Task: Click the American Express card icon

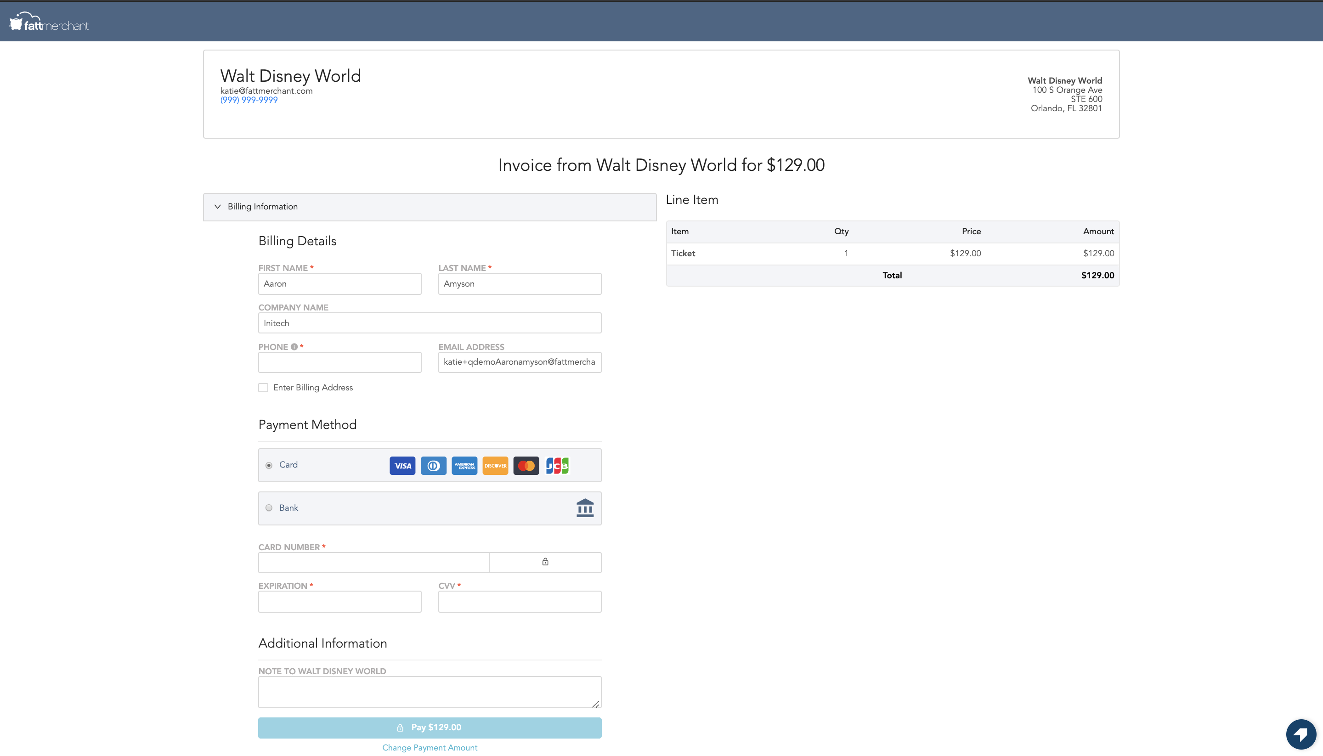Action: click(464, 466)
